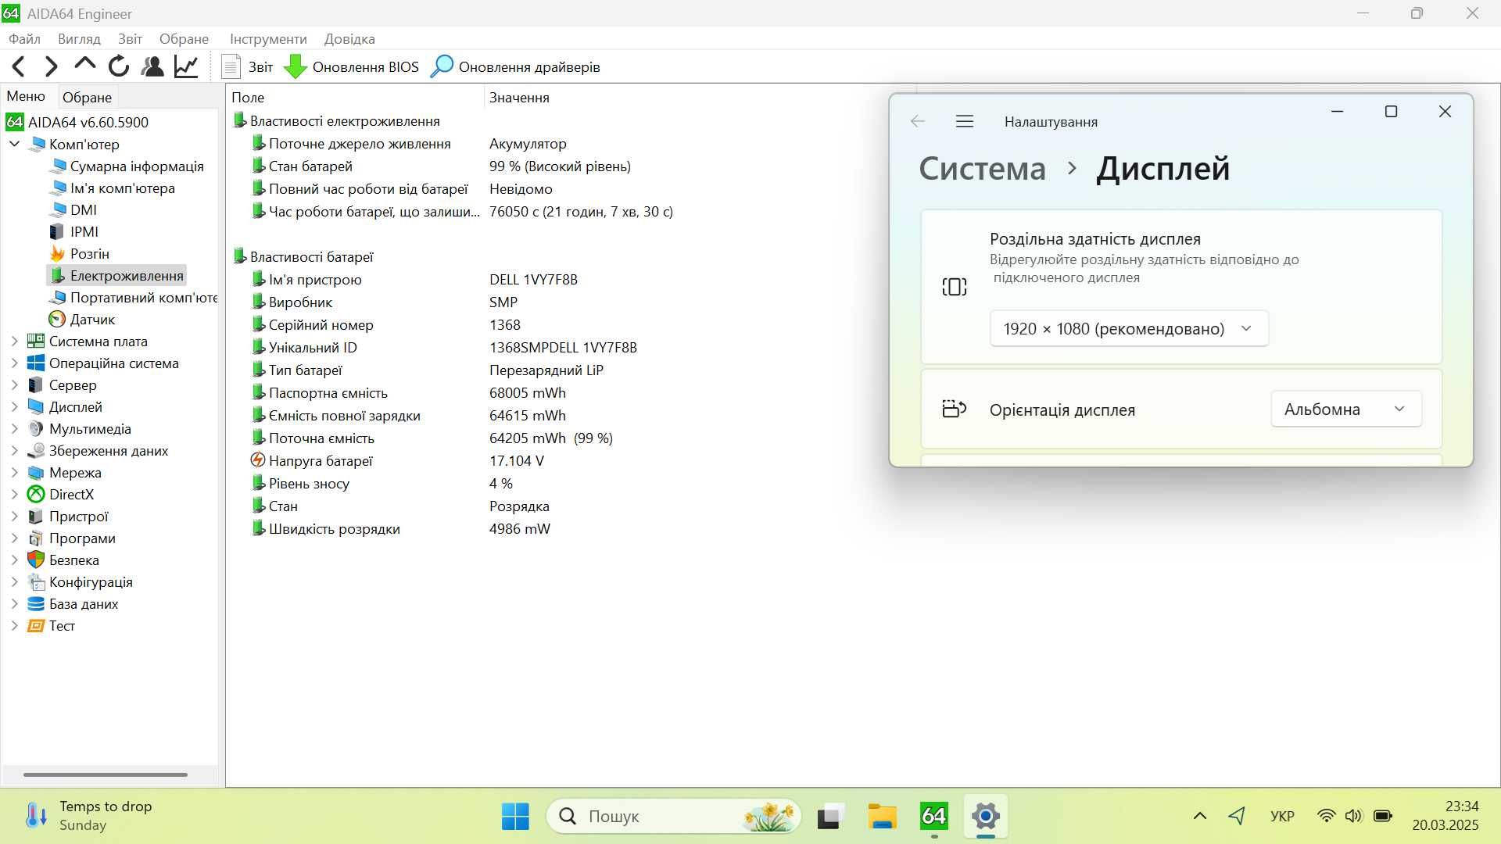This screenshot has height=844, width=1501.
Task: Click the Конфігурація tree icon
Action: [x=36, y=582]
